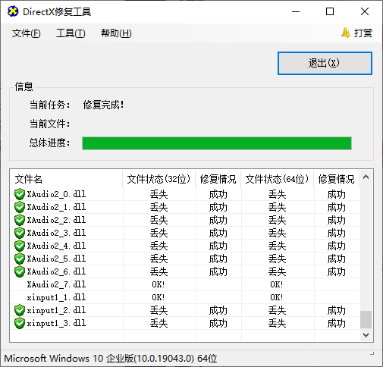Image resolution: width=383 pixels, height=367 pixels.
Task: Click 32位 丢失 status of XAudio2_0.dll
Action: 159,194
